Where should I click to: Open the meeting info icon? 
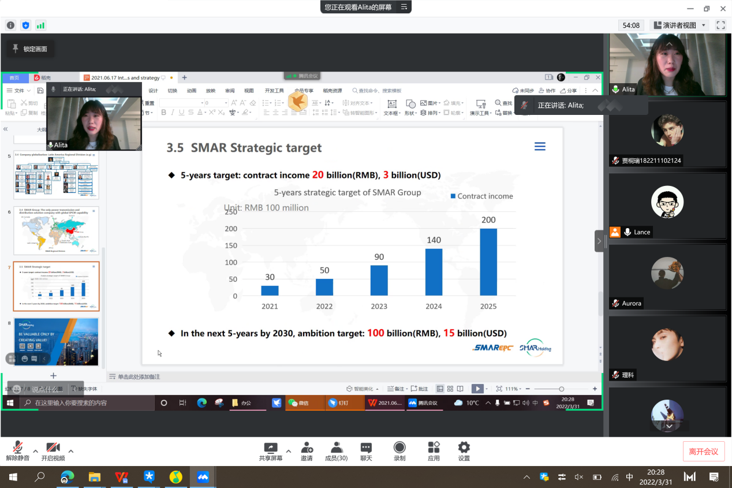[10, 25]
